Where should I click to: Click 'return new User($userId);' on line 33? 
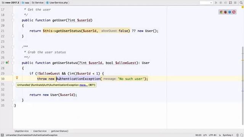53,95
